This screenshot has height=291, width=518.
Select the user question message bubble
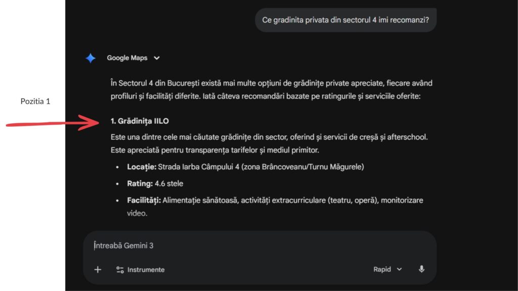coord(346,20)
